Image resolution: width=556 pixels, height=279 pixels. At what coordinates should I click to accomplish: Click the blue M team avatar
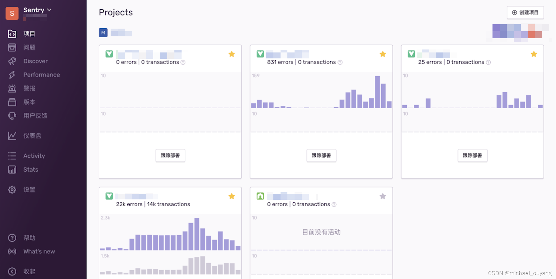103,33
